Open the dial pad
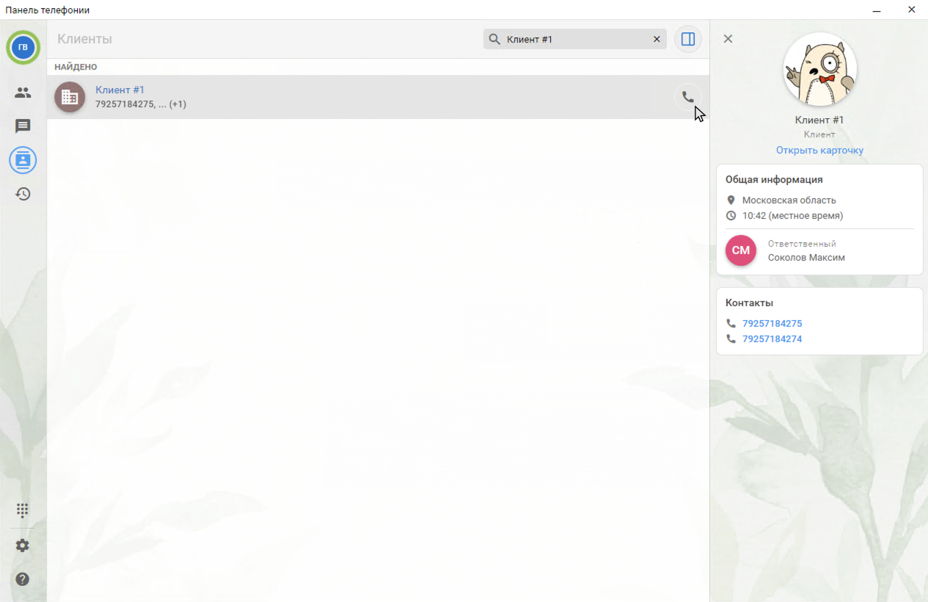The image size is (928, 602). 23,510
